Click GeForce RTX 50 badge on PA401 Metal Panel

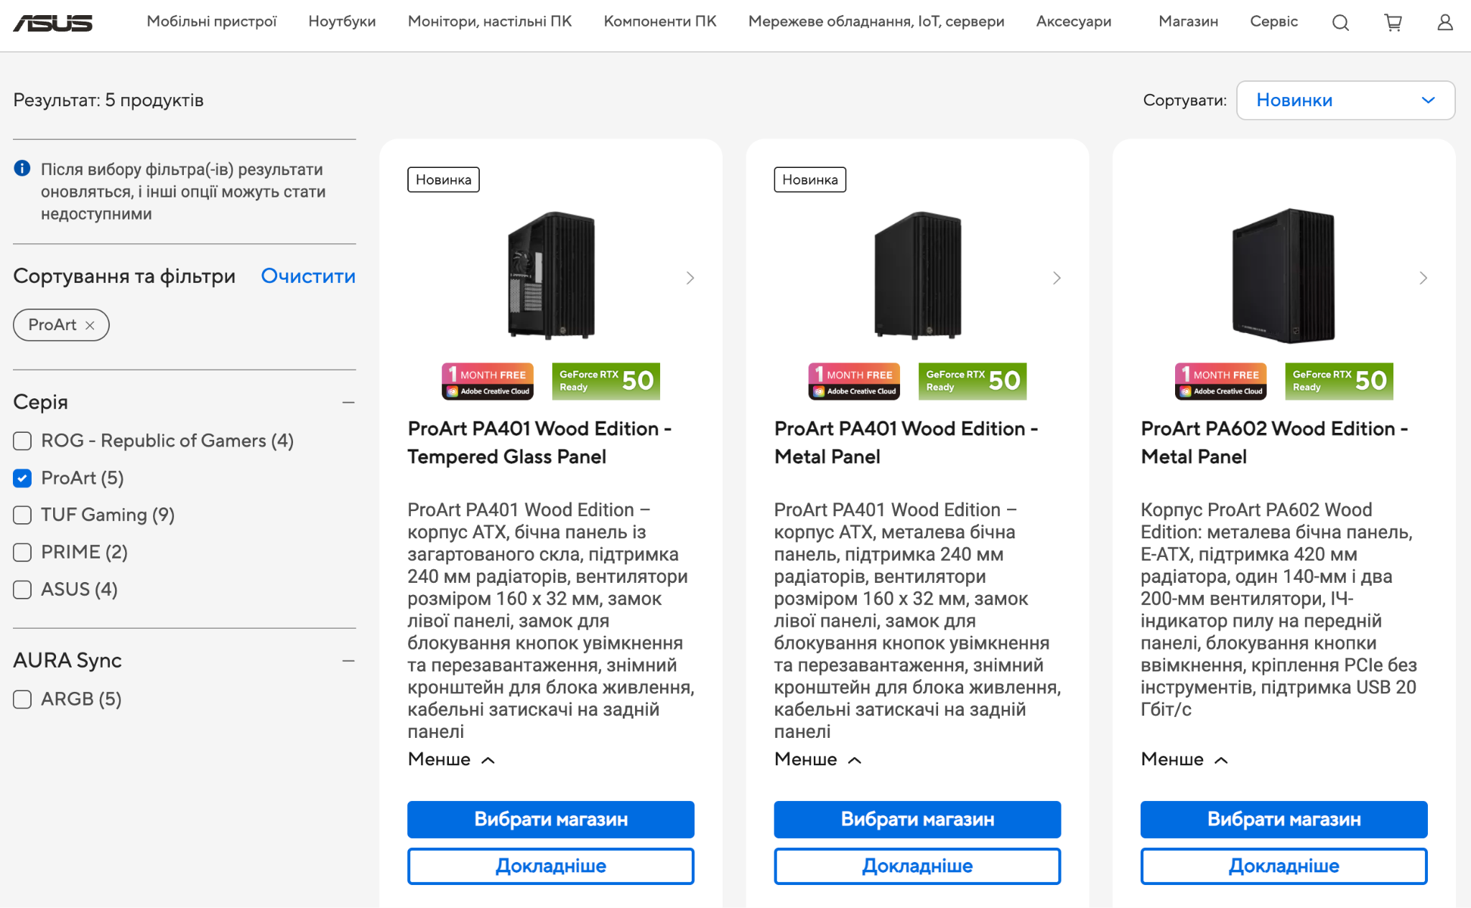click(973, 381)
